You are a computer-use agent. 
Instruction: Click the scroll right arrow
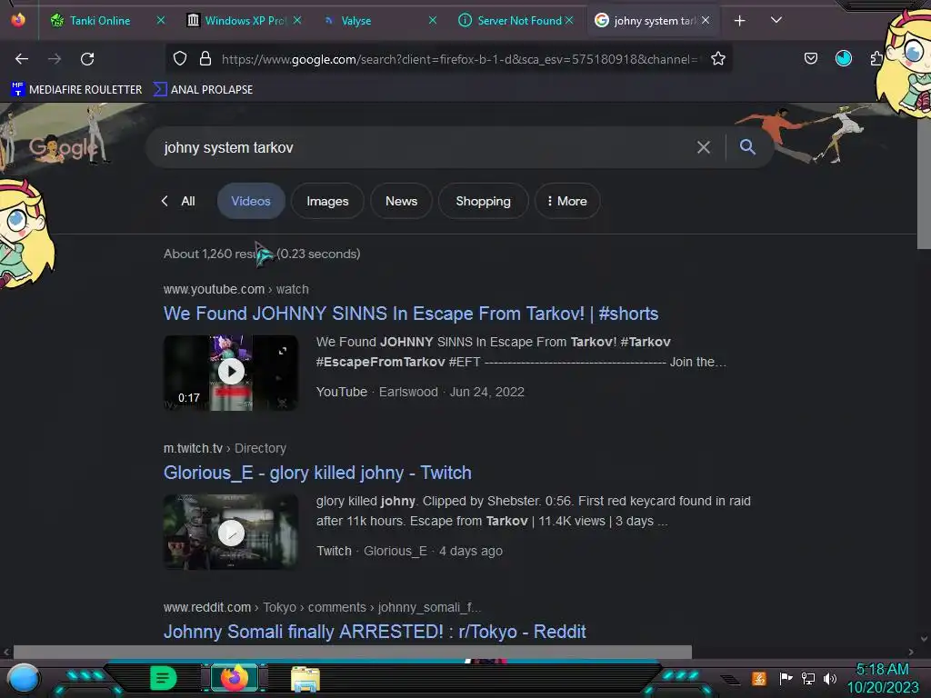(911, 652)
